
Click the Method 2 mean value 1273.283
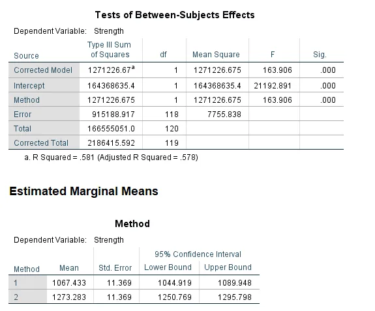click(x=69, y=297)
